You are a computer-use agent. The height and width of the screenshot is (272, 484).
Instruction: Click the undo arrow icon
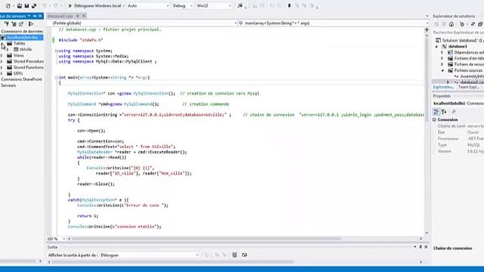tap(44, 5)
